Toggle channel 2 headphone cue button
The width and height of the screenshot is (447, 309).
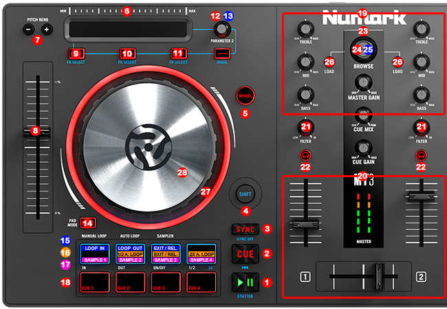422,155
